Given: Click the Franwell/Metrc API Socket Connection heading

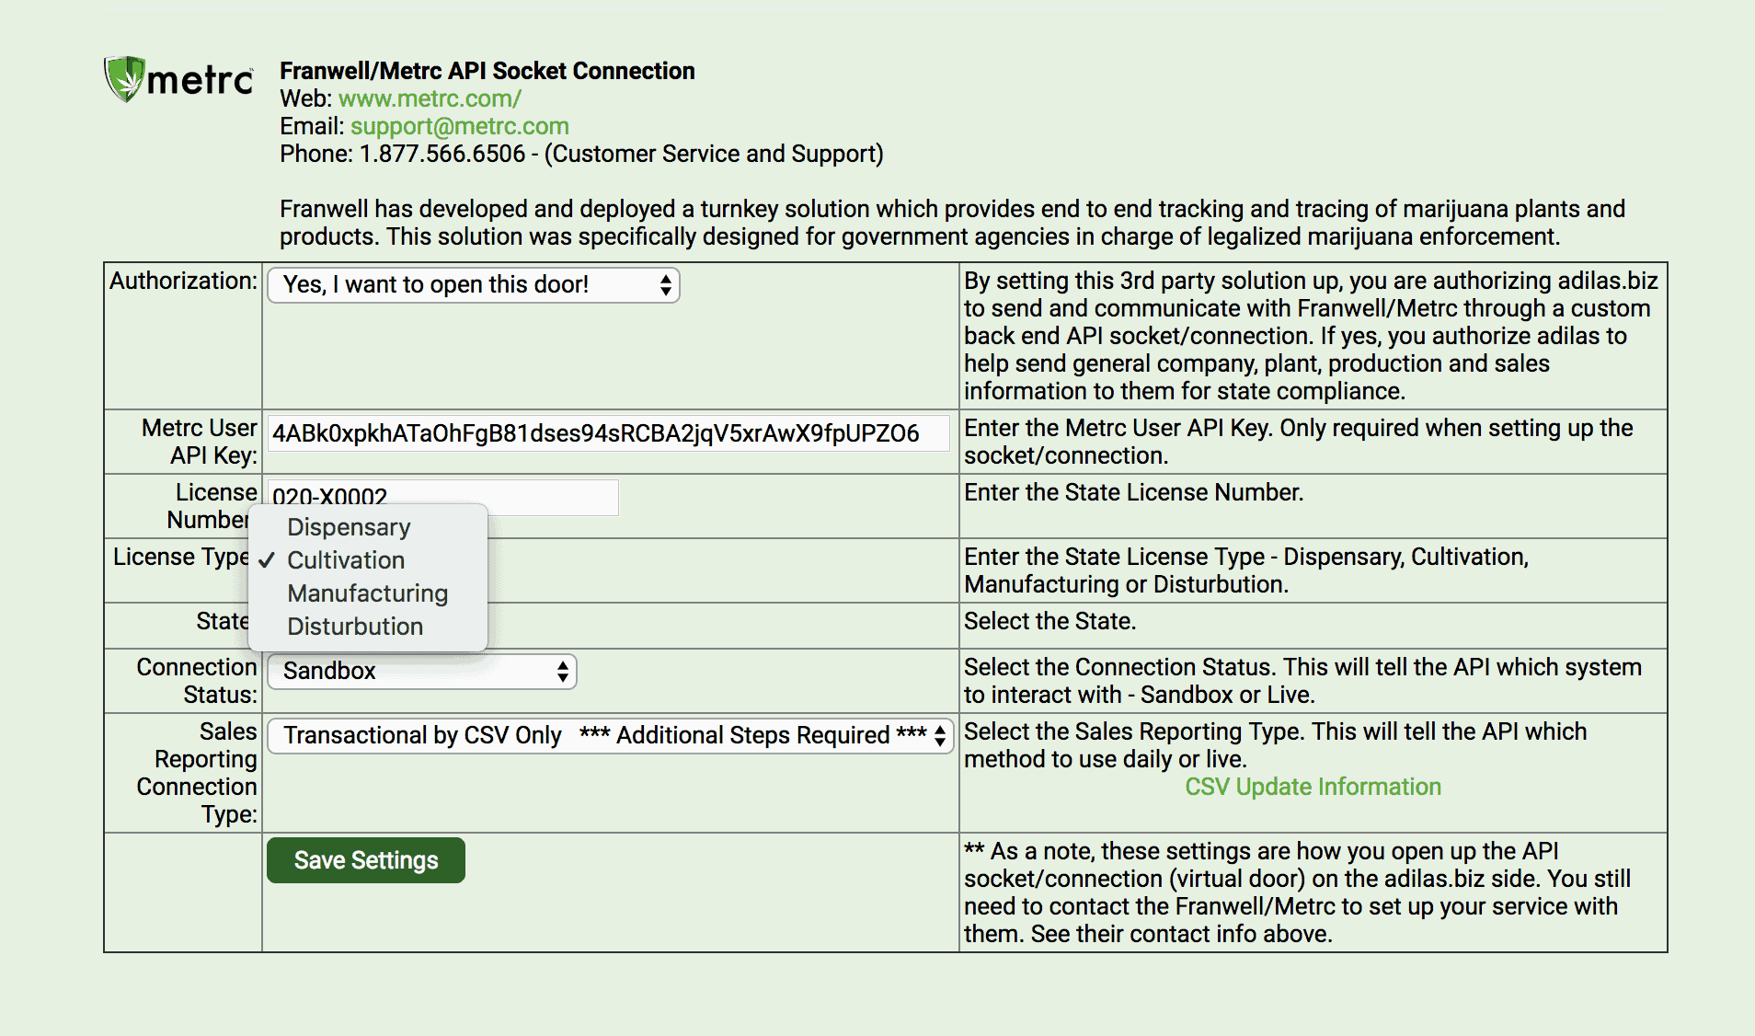Looking at the screenshot, I should click(x=487, y=71).
